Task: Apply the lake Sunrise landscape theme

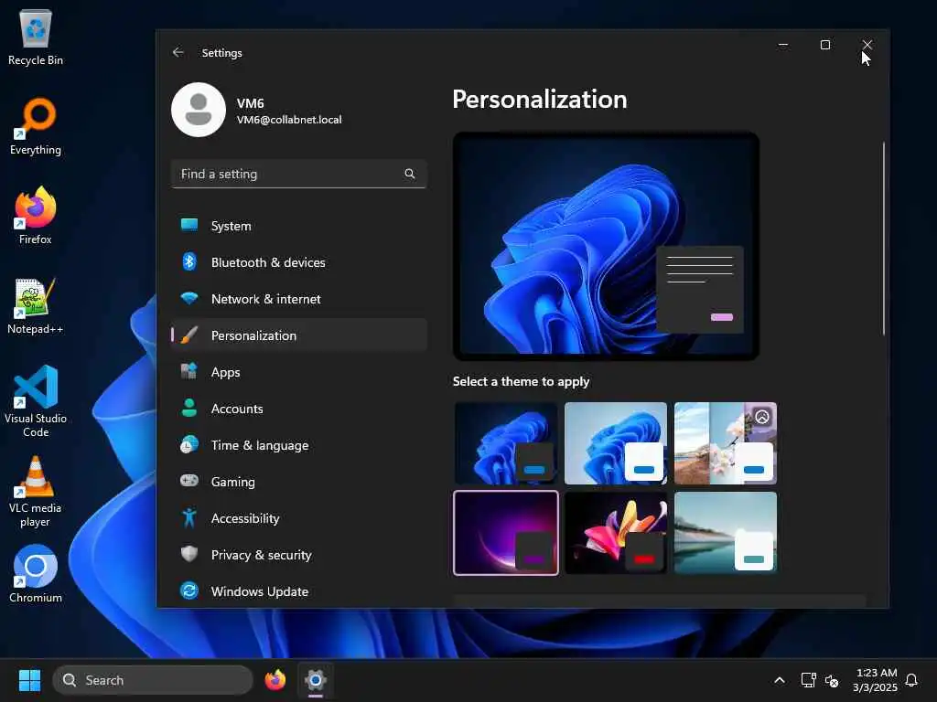Action: 726,533
